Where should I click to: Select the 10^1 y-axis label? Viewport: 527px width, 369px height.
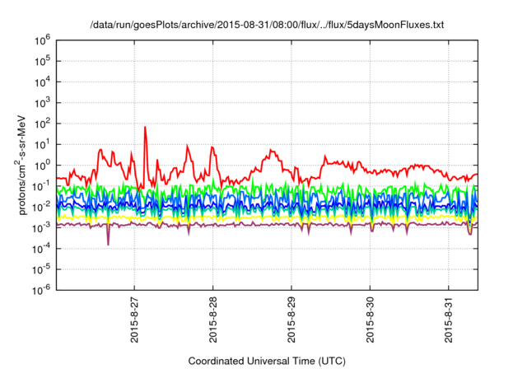coord(42,144)
